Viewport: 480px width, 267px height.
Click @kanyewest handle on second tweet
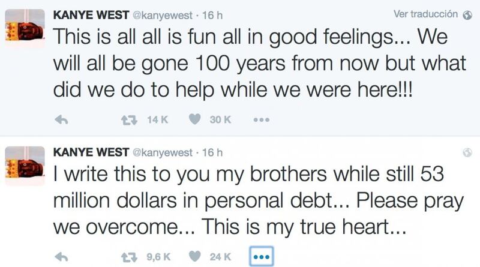[x=162, y=152]
